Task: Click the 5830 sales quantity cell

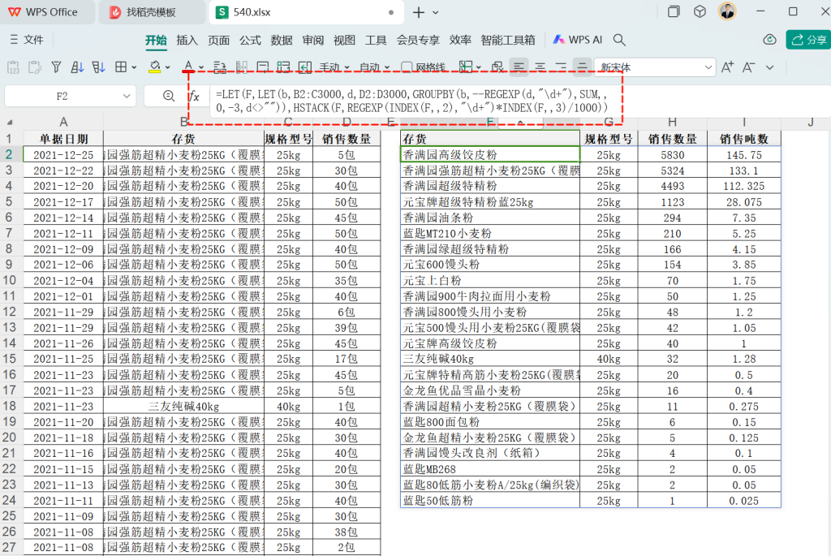Action: (672, 155)
